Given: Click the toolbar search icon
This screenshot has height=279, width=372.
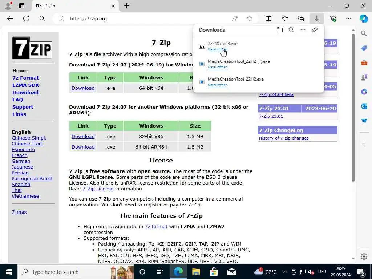Looking at the screenshot, I should click(42, 19).
